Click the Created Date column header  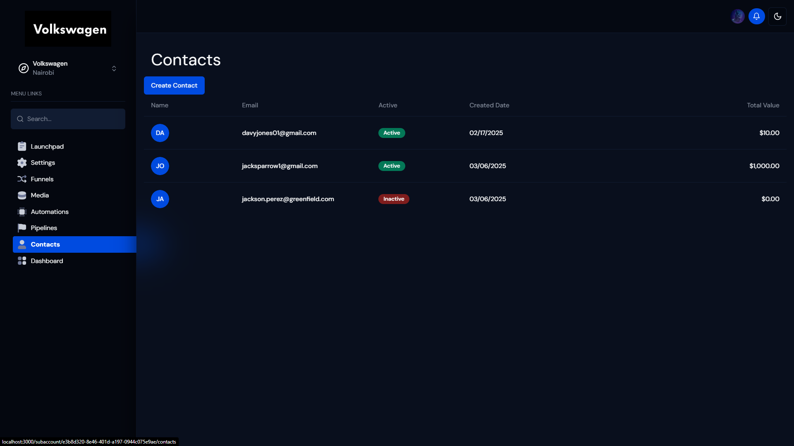point(489,105)
